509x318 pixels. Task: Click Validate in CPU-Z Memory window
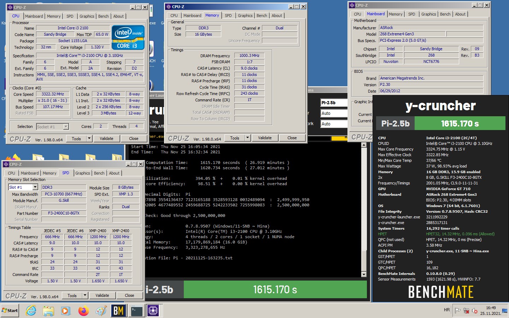coord(265,138)
